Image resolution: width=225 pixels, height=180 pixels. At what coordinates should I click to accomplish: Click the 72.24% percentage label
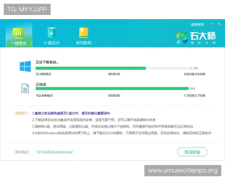[x=193, y=68]
